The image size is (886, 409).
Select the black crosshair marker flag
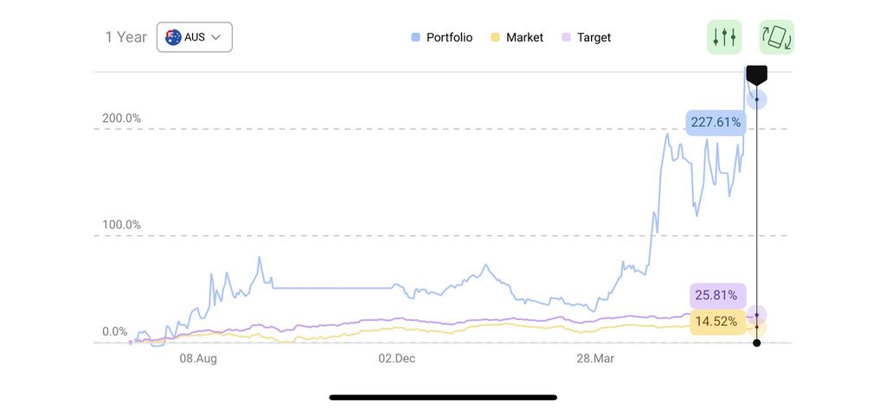coord(756,75)
